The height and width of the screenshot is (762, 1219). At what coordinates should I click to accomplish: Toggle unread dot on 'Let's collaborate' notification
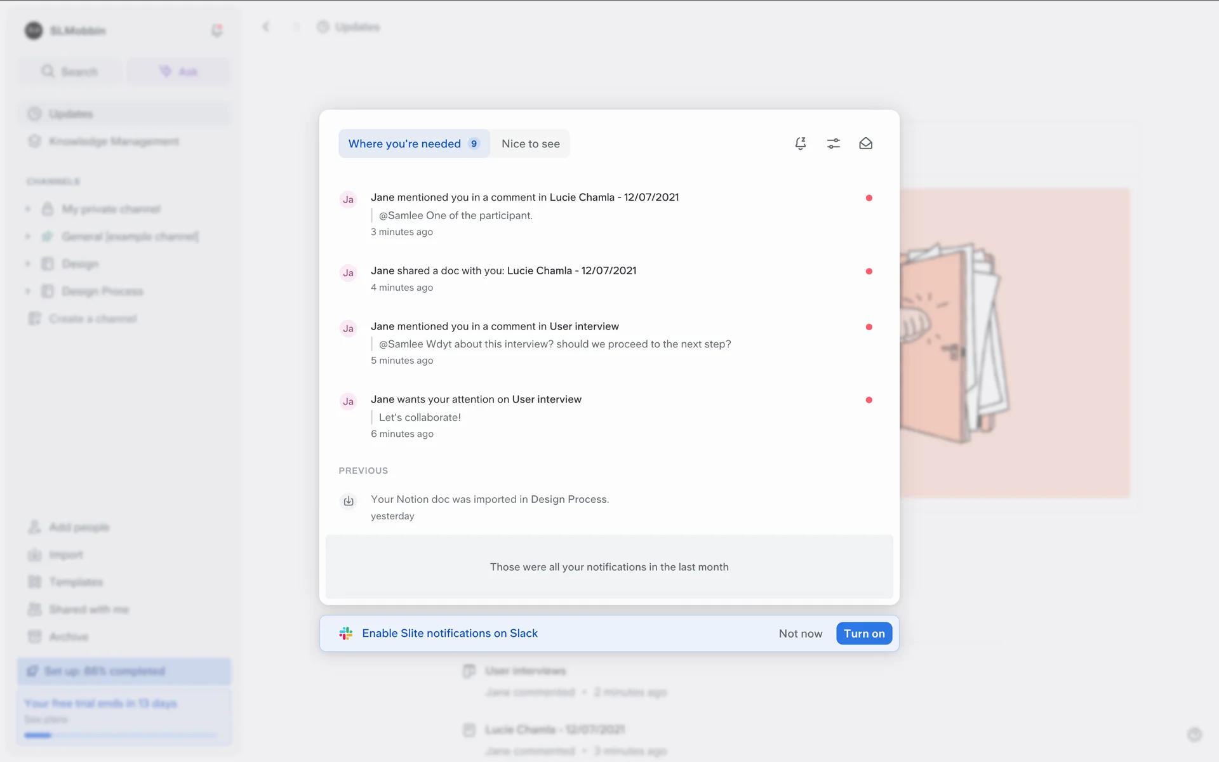(869, 400)
